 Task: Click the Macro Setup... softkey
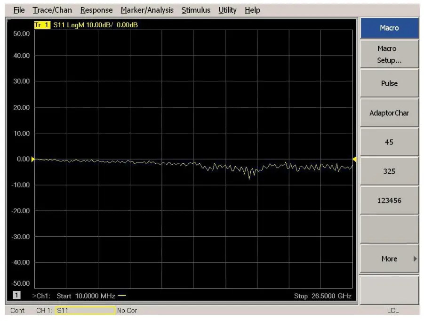pyautogui.click(x=389, y=55)
